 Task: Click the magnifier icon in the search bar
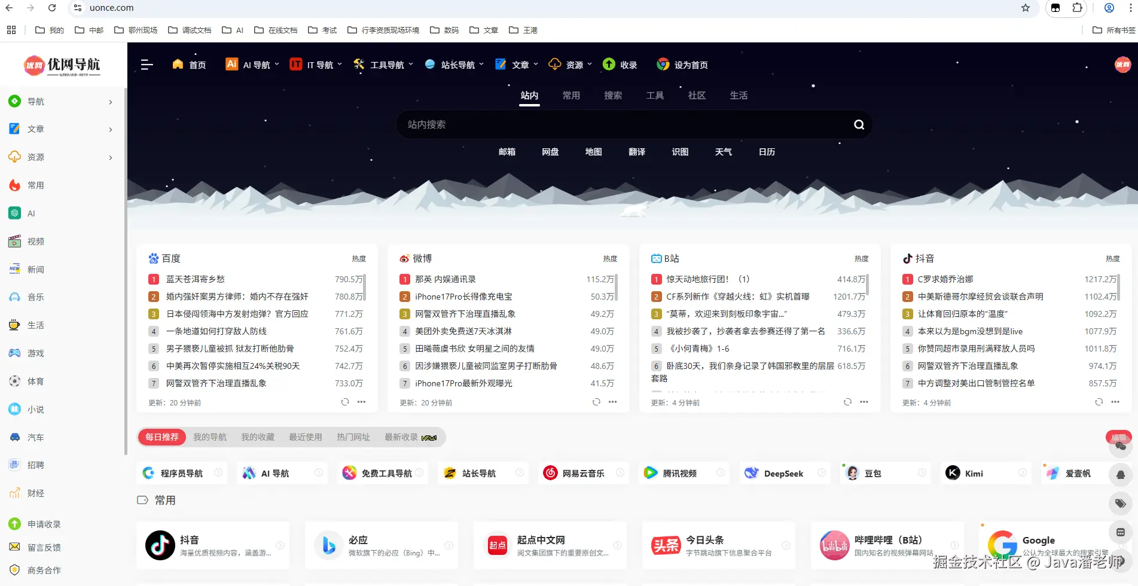click(859, 124)
